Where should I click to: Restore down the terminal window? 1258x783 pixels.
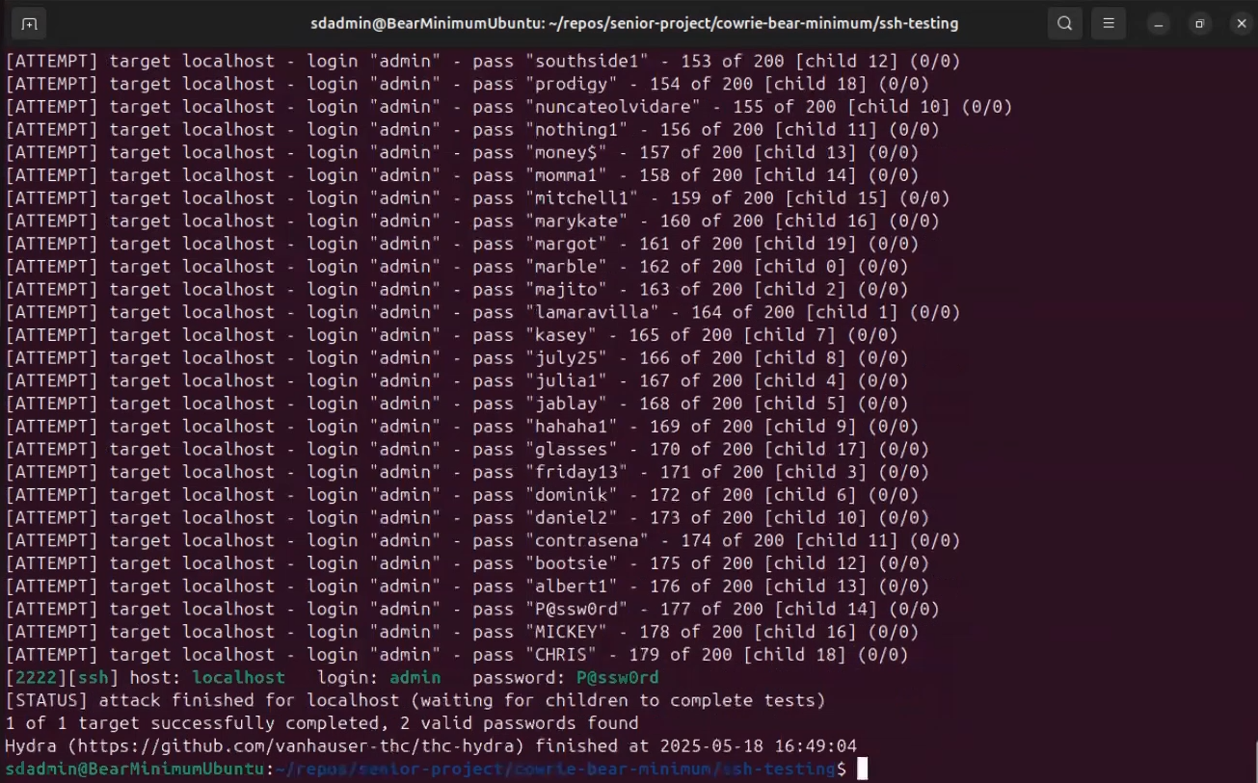1199,24
